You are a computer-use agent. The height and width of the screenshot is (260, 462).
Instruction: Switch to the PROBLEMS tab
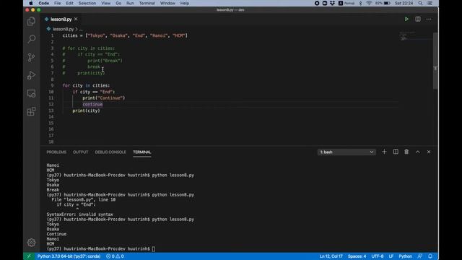click(56, 152)
